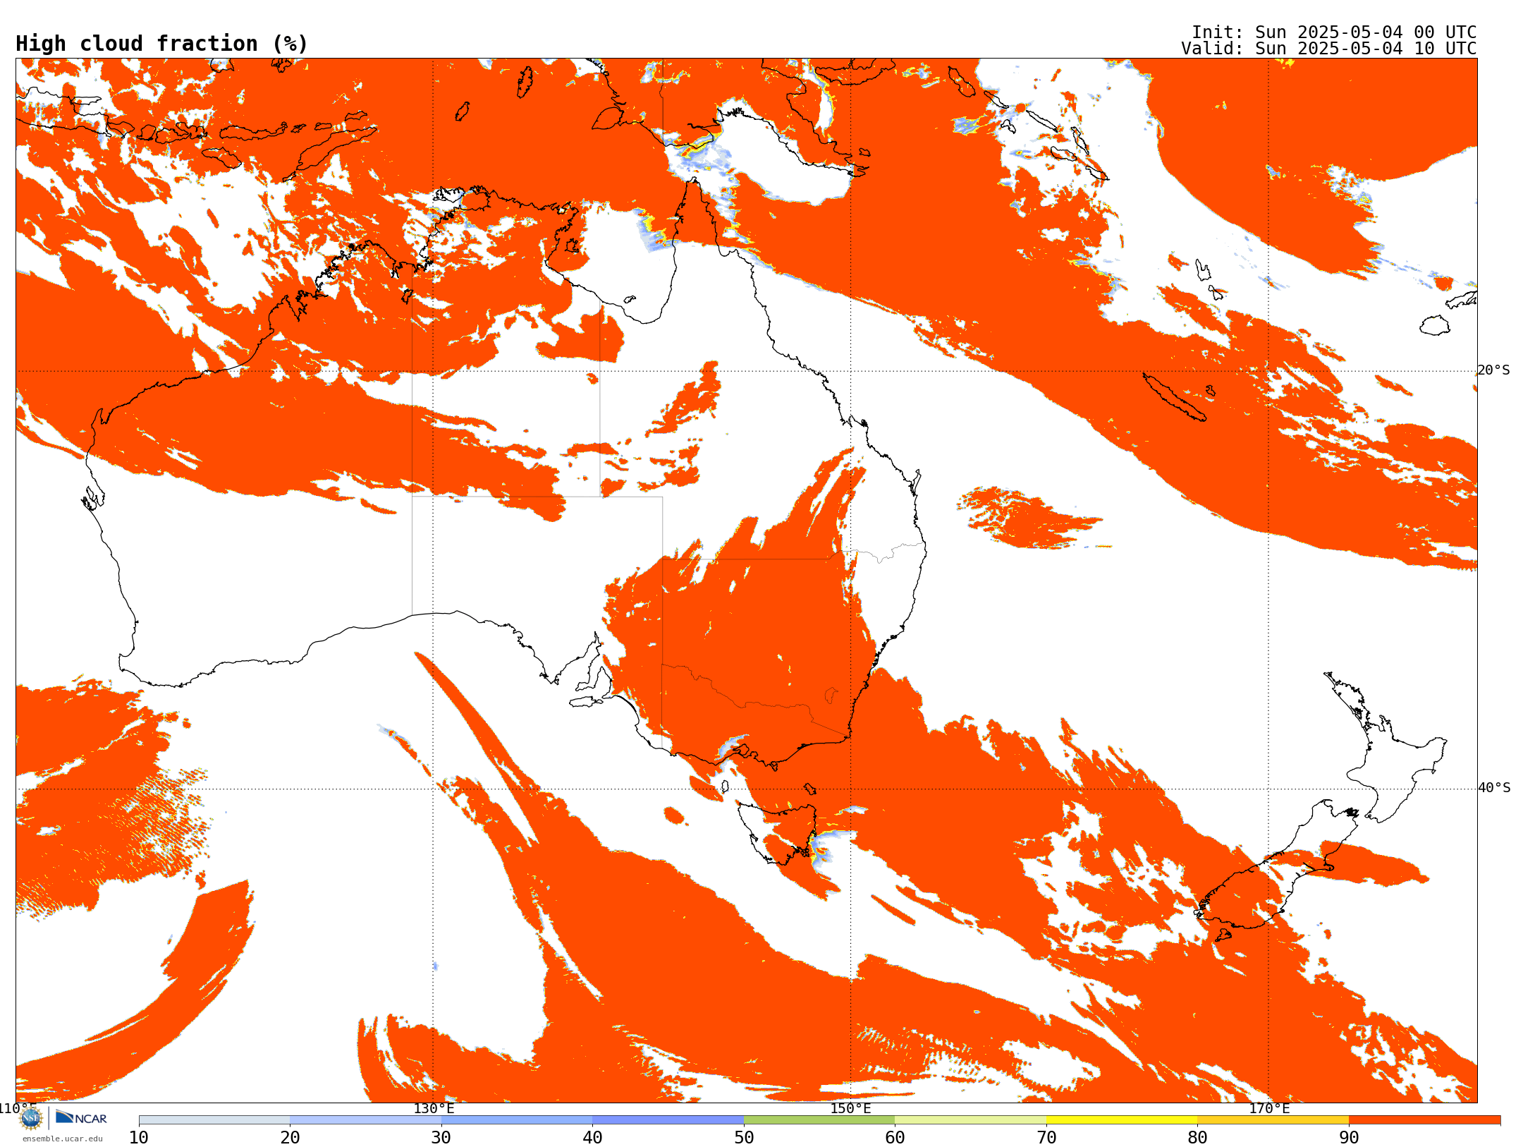1523x1147 pixels.
Task: Click the blue 30-40 colorbar segment
Action: point(517,1120)
